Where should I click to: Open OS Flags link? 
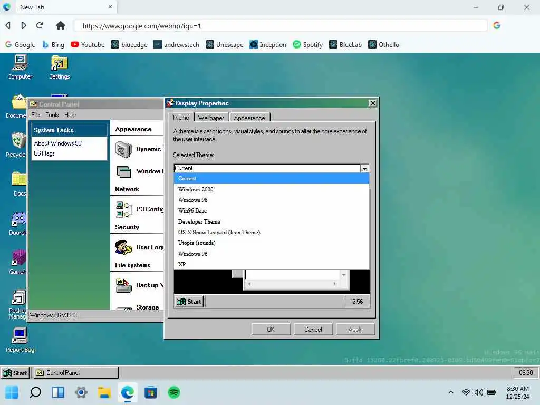(x=44, y=153)
